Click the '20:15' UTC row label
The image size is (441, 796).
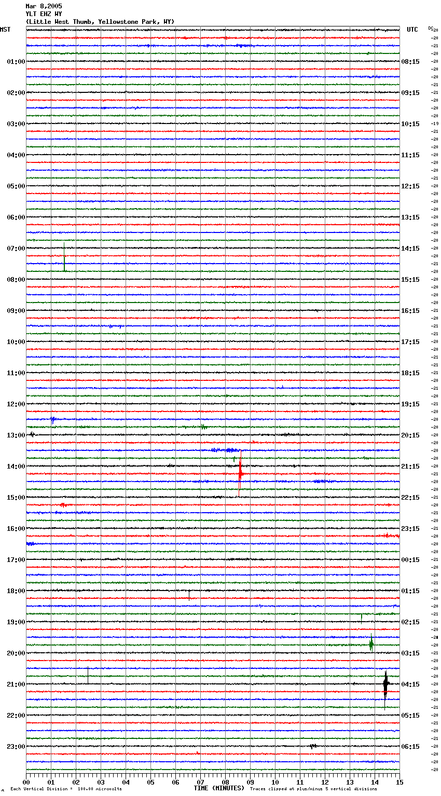click(410, 435)
